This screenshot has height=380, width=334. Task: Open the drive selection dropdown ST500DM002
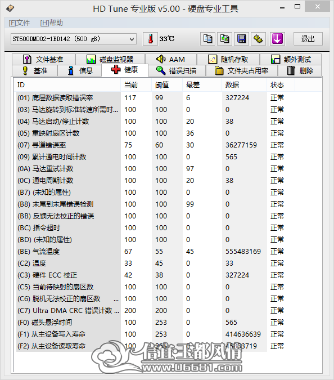pos(74,39)
